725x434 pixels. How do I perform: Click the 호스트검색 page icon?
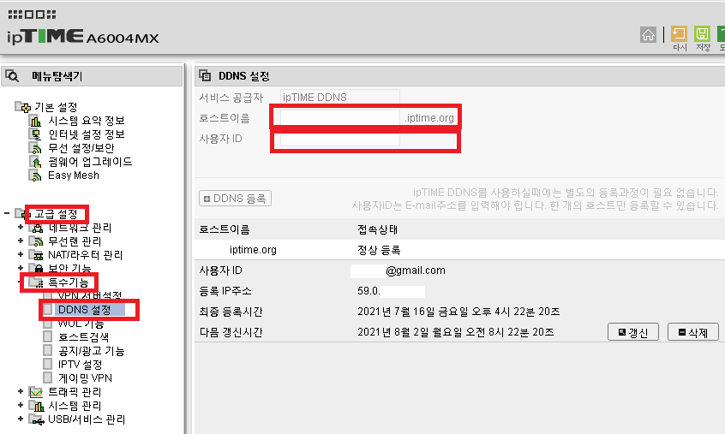click(48, 337)
